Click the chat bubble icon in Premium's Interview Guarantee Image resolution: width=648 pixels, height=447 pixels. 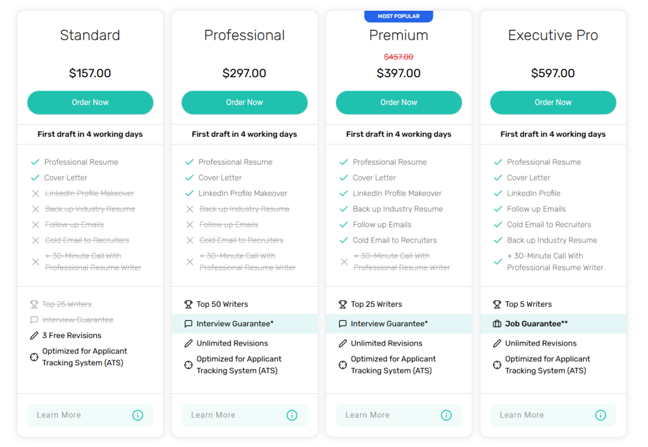(x=342, y=324)
